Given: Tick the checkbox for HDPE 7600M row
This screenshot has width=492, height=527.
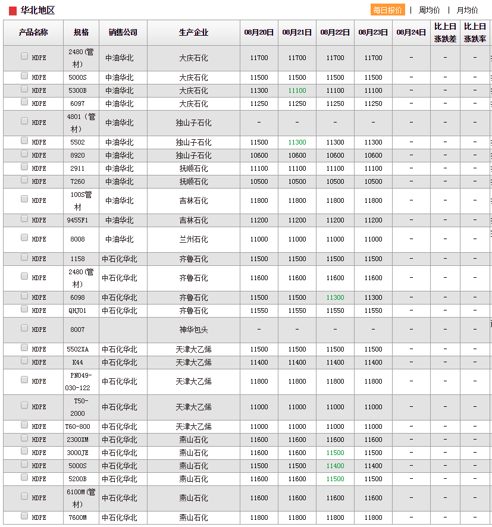Looking at the screenshot, I should tap(24, 516).
